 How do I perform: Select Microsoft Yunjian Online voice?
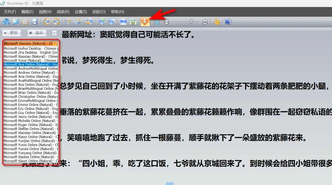pos(31,141)
